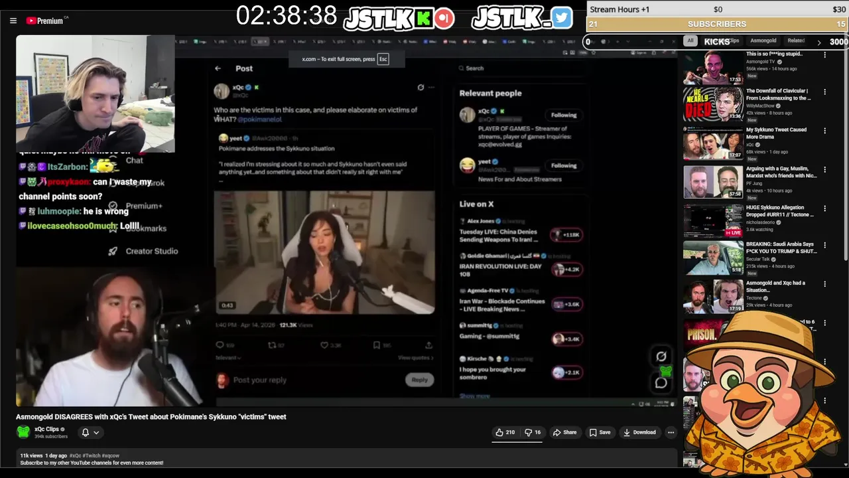Screen dimensions: 849x478
Task: Download the video
Action: tap(639, 432)
